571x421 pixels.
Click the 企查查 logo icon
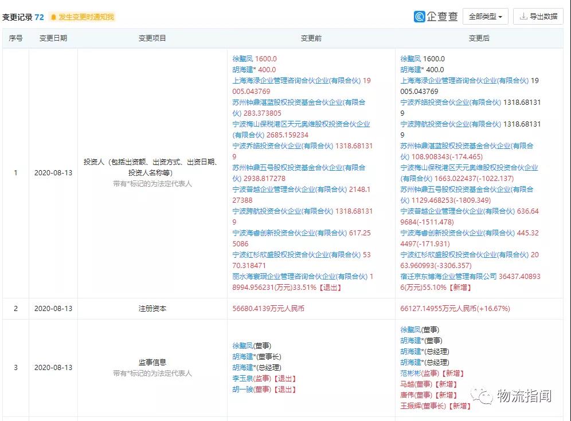point(420,17)
